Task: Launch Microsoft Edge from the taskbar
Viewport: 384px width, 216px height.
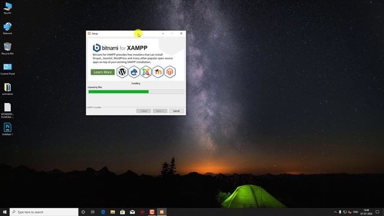Action: [103, 212]
